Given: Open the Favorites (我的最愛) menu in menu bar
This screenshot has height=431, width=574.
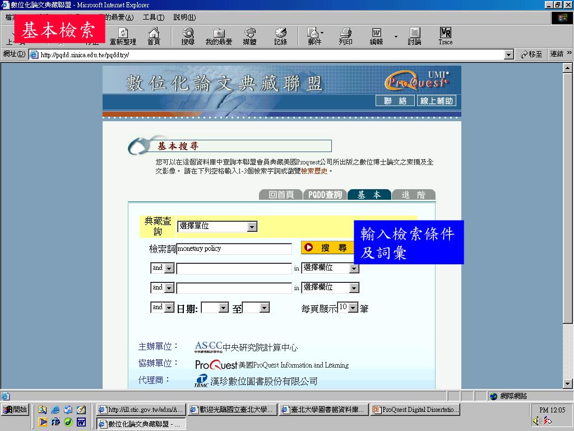Looking at the screenshot, I should coord(119,17).
